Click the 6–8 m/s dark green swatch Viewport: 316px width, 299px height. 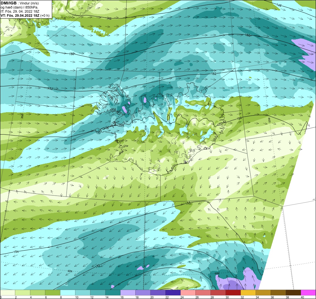point(52,293)
